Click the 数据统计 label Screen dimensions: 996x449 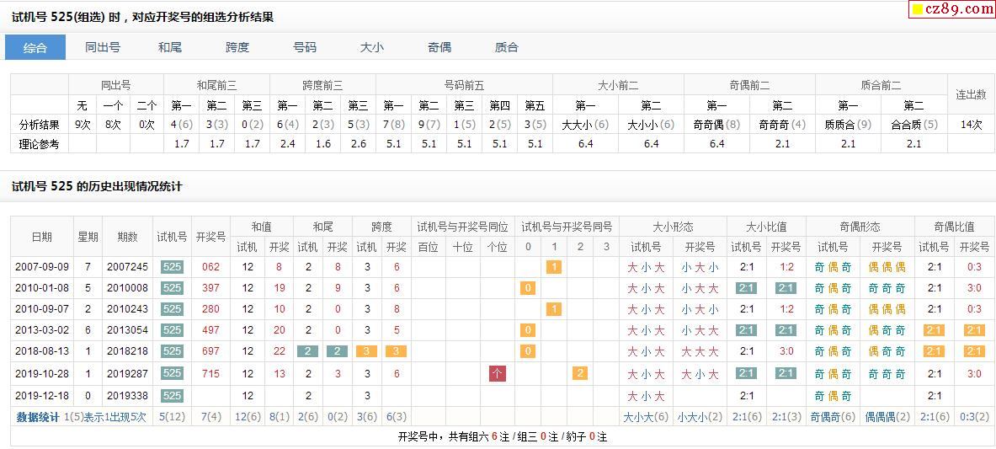pyautogui.click(x=39, y=417)
